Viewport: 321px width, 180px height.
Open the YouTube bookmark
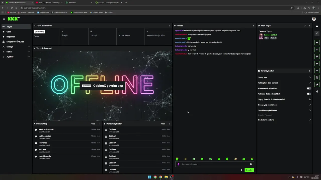tap(12, 12)
